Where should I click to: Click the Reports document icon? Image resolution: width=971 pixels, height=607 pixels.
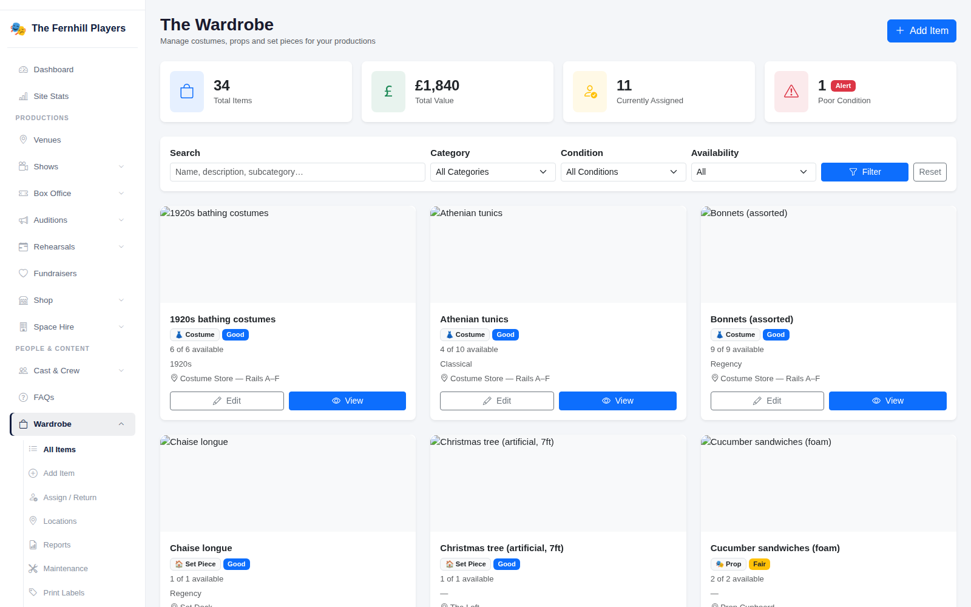pyautogui.click(x=33, y=545)
